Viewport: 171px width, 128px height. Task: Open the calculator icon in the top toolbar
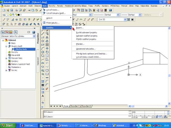coord(105,10)
